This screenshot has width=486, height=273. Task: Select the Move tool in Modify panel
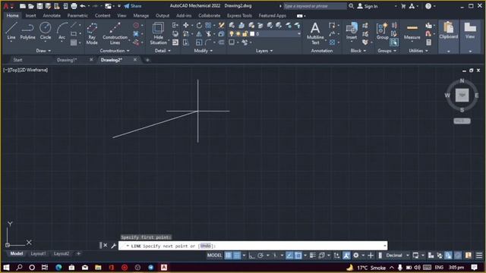coord(185,25)
